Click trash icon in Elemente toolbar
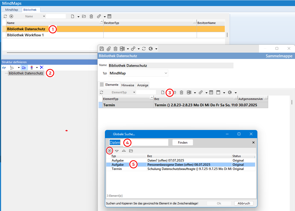The image size is (295, 211). [x=181, y=92]
